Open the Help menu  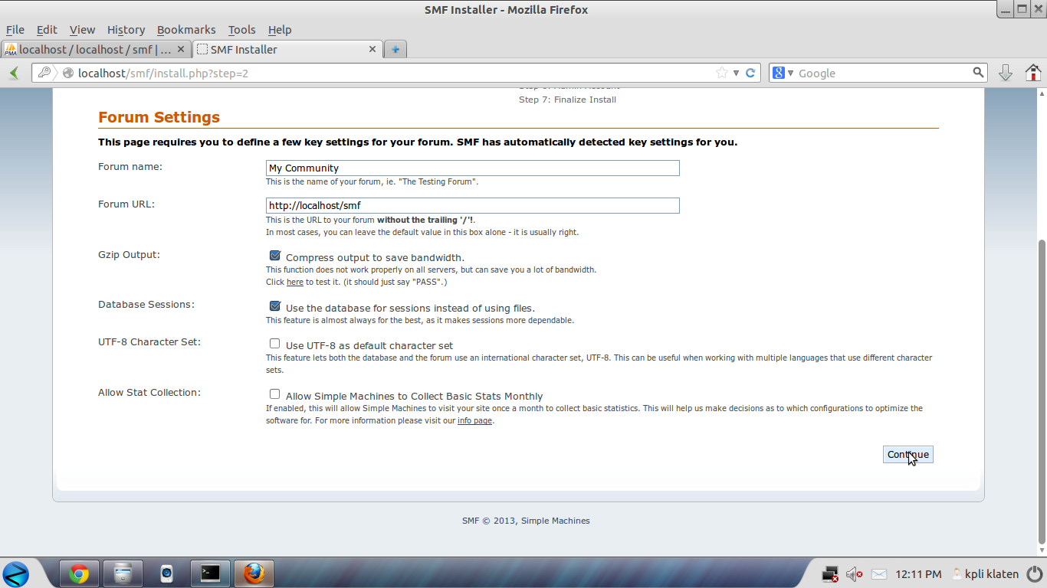[x=280, y=29]
